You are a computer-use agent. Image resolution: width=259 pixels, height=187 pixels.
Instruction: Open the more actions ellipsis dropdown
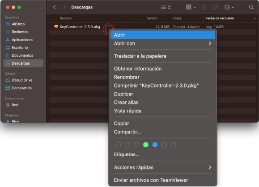pyautogui.click(x=229, y=7)
